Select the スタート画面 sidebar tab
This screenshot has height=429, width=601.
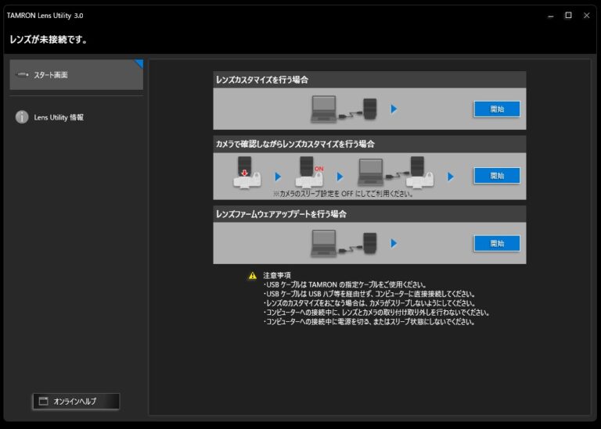(x=76, y=75)
